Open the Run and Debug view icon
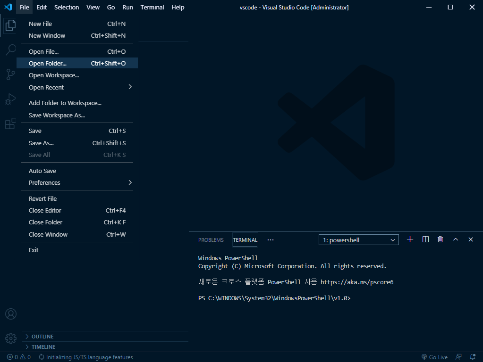 pyautogui.click(x=10, y=99)
